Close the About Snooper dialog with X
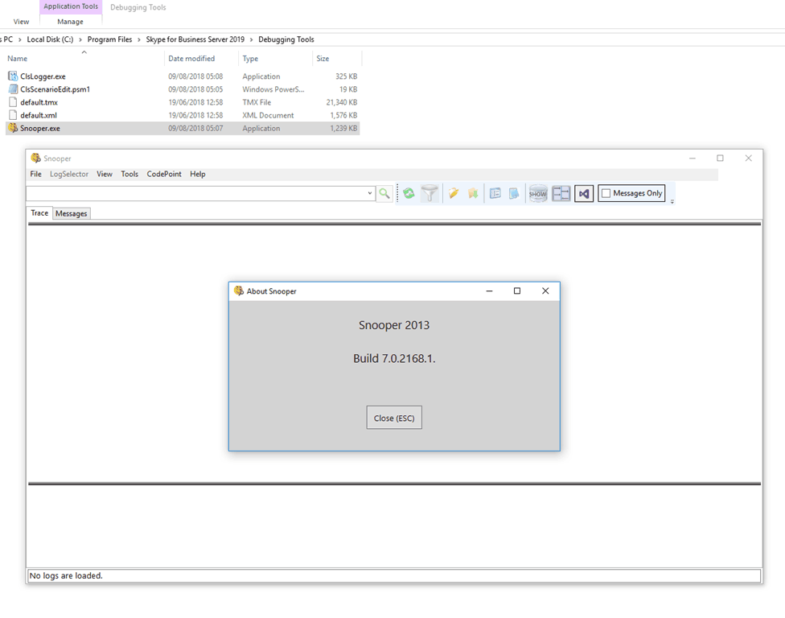785x618 pixels. pos(545,291)
